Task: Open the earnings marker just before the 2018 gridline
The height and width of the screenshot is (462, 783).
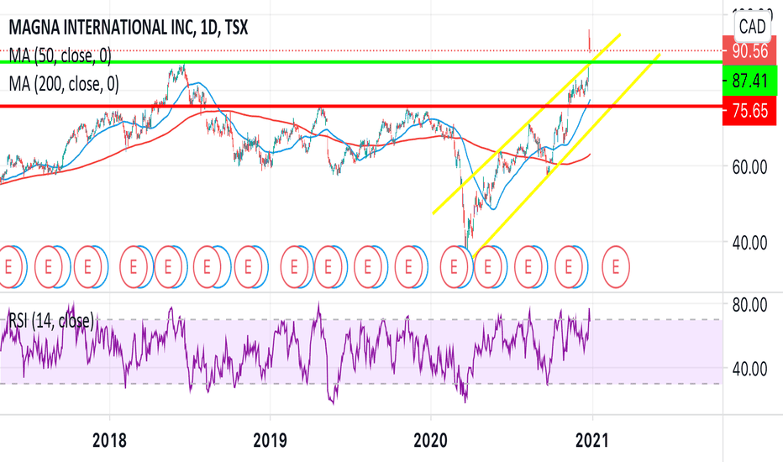Action: click(87, 267)
